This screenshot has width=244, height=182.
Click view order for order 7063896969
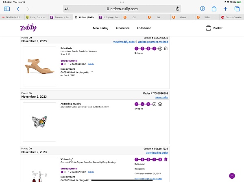point(162,97)
